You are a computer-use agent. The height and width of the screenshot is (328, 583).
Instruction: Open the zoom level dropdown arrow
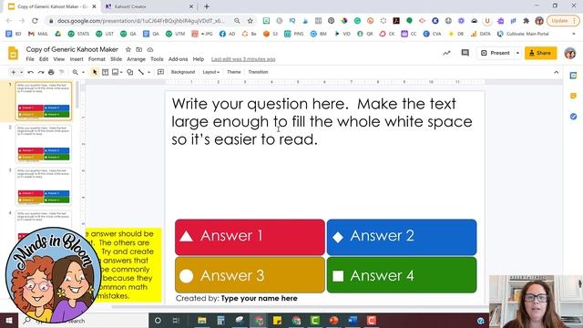[x=83, y=72]
